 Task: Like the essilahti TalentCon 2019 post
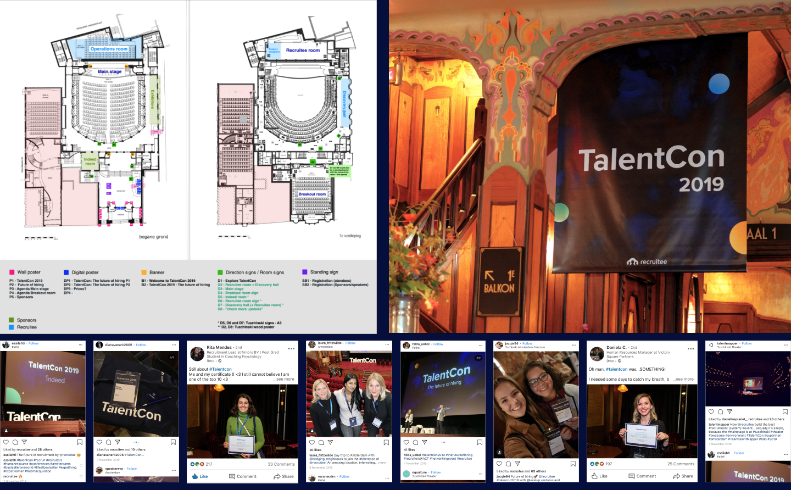coord(6,442)
